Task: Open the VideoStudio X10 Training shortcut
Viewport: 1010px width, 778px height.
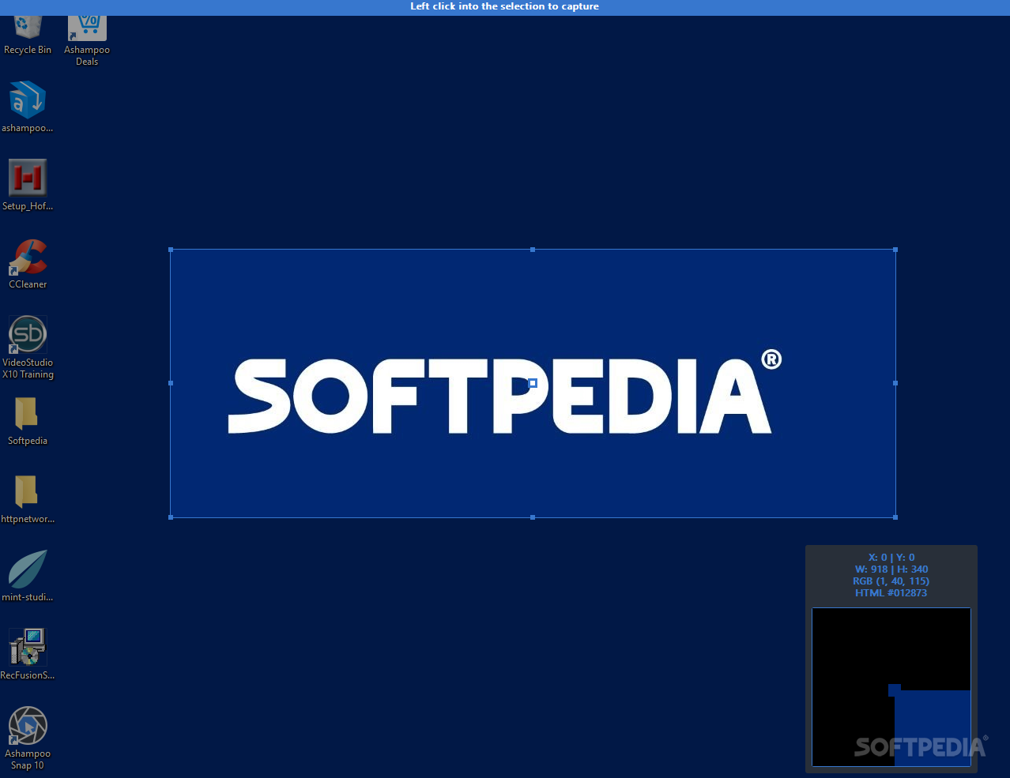Action: click(28, 348)
